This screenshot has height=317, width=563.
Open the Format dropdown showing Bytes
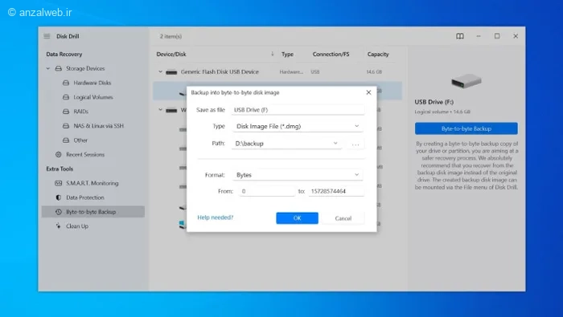298,175
